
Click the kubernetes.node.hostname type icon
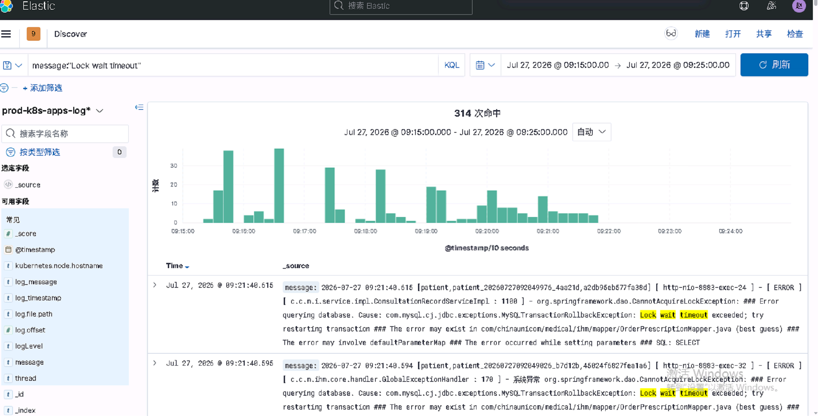(x=8, y=266)
